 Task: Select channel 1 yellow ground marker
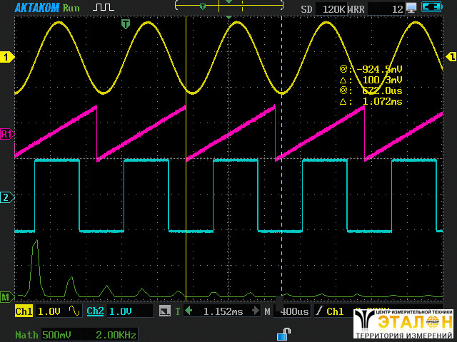[x=6, y=57]
